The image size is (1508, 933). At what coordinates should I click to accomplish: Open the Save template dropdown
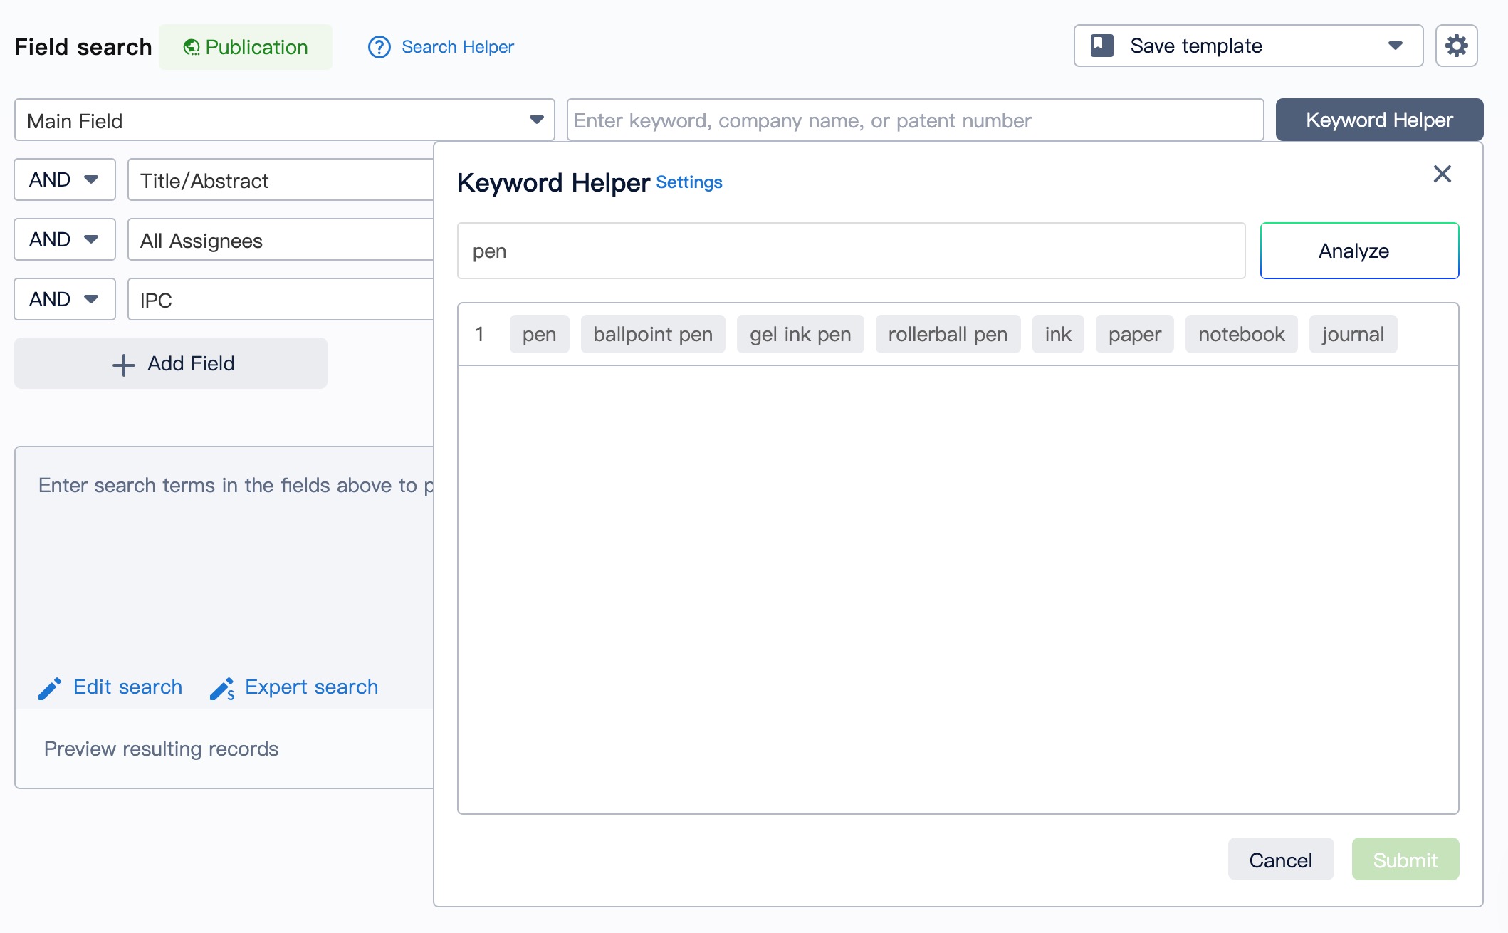pos(1395,46)
